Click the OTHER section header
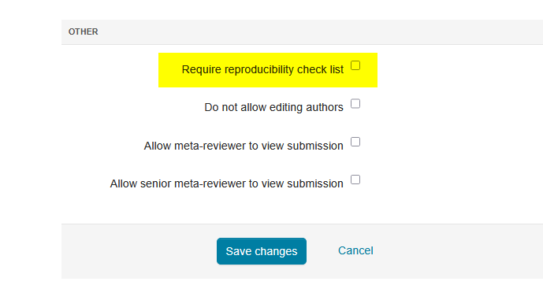This screenshot has height=300, width=543. [x=83, y=31]
